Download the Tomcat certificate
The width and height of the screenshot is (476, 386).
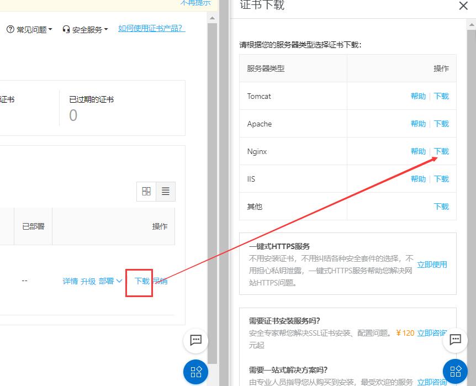(441, 96)
